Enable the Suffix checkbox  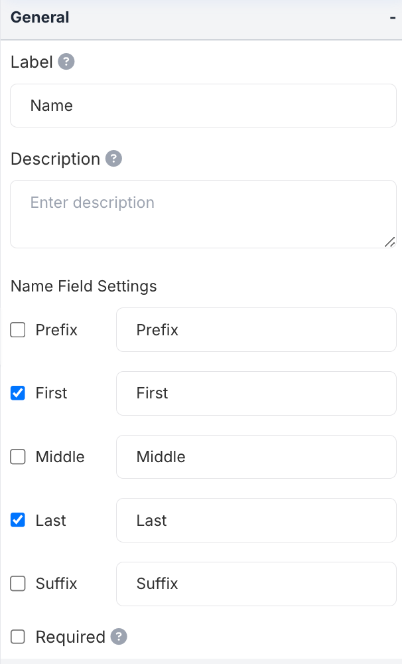(18, 584)
